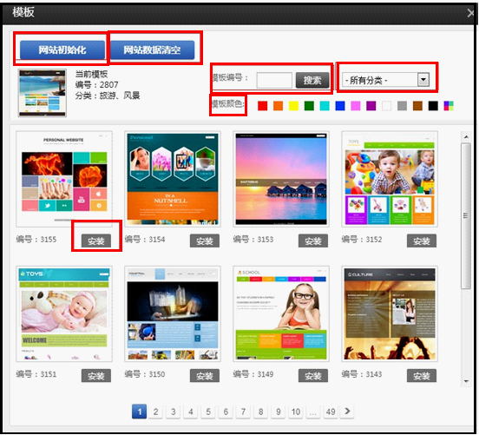Click the 搜索 button beside template number
This screenshot has width=479, height=435.
tap(312, 80)
